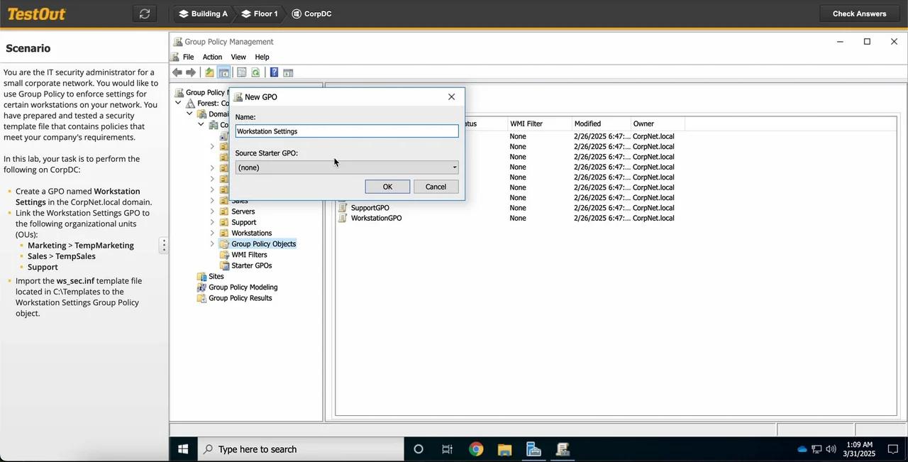The height and width of the screenshot is (462, 908).
Task: Click the Check Answers button
Action: [x=859, y=13]
